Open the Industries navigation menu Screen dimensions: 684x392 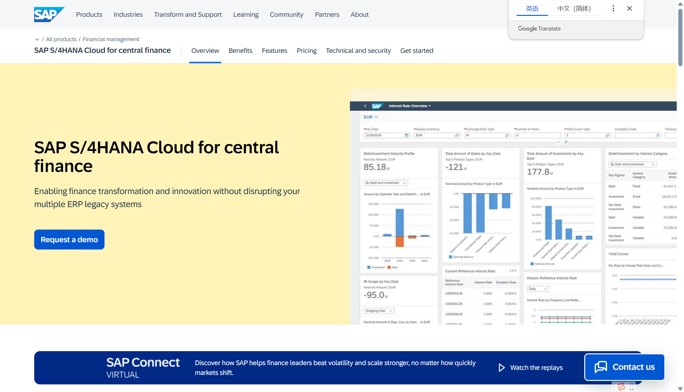128,15
